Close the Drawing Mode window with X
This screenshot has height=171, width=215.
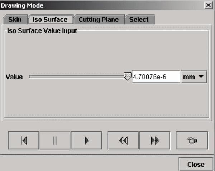207,5
